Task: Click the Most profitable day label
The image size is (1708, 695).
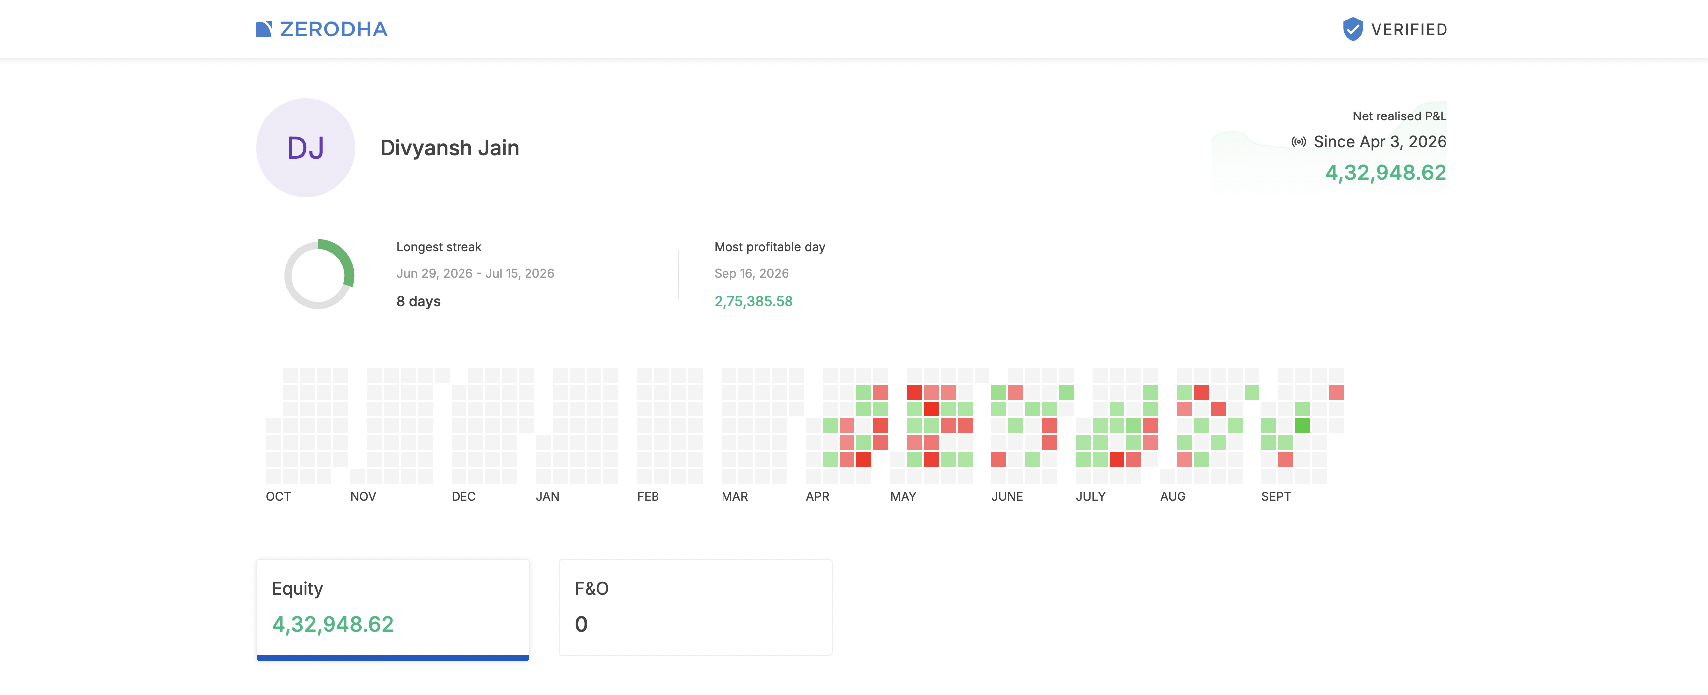Action: tap(770, 247)
